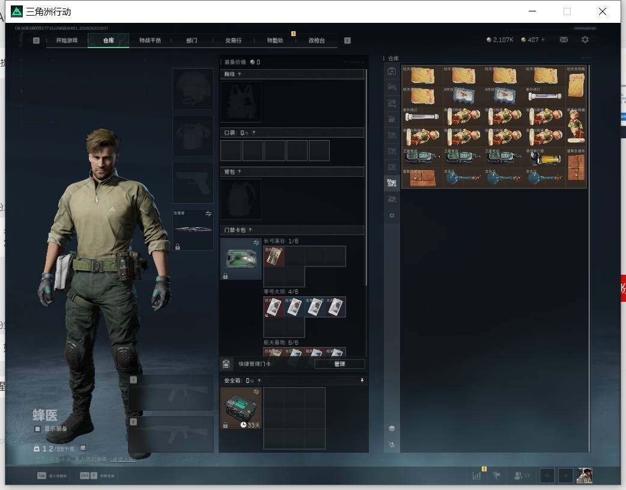This screenshot has height=490, width=626.
Task: Select the yellow canister item in stash
Action: pyautogui.click(x=545, y=158)
